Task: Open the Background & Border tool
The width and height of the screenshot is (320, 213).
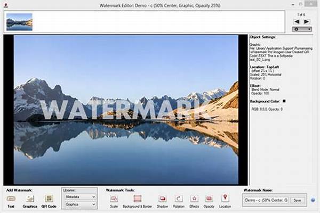Action: tap(137, 198)
